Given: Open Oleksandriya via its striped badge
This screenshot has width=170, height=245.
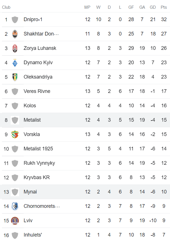Looking at the screenshot, I should coord(15,77).
